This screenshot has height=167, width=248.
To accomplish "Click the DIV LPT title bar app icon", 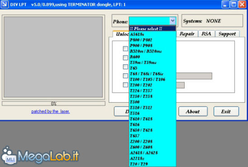I will click(5, 4).
